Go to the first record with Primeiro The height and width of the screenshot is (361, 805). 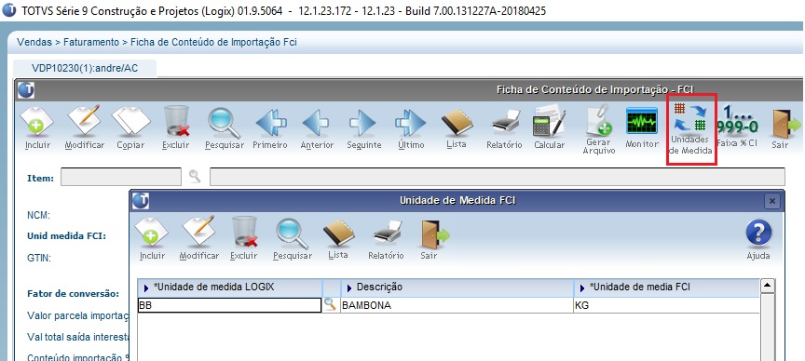[270, 128]
